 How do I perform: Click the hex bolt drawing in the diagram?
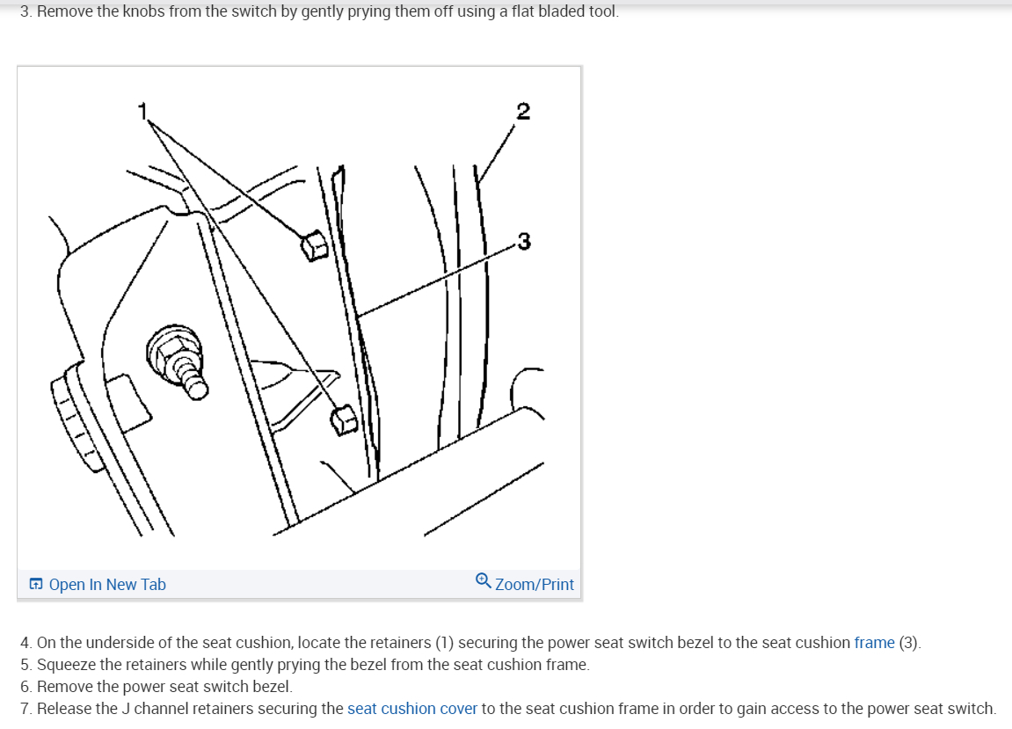coord(178,362)
